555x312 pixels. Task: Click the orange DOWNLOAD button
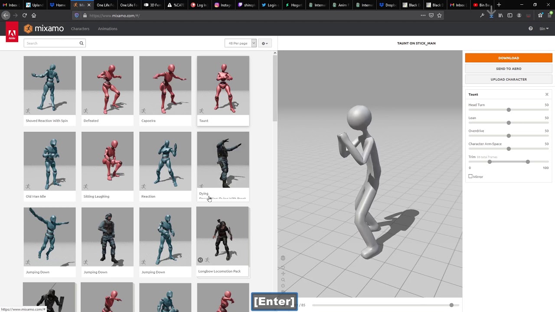pyautogui.click(x=509, y=58)
